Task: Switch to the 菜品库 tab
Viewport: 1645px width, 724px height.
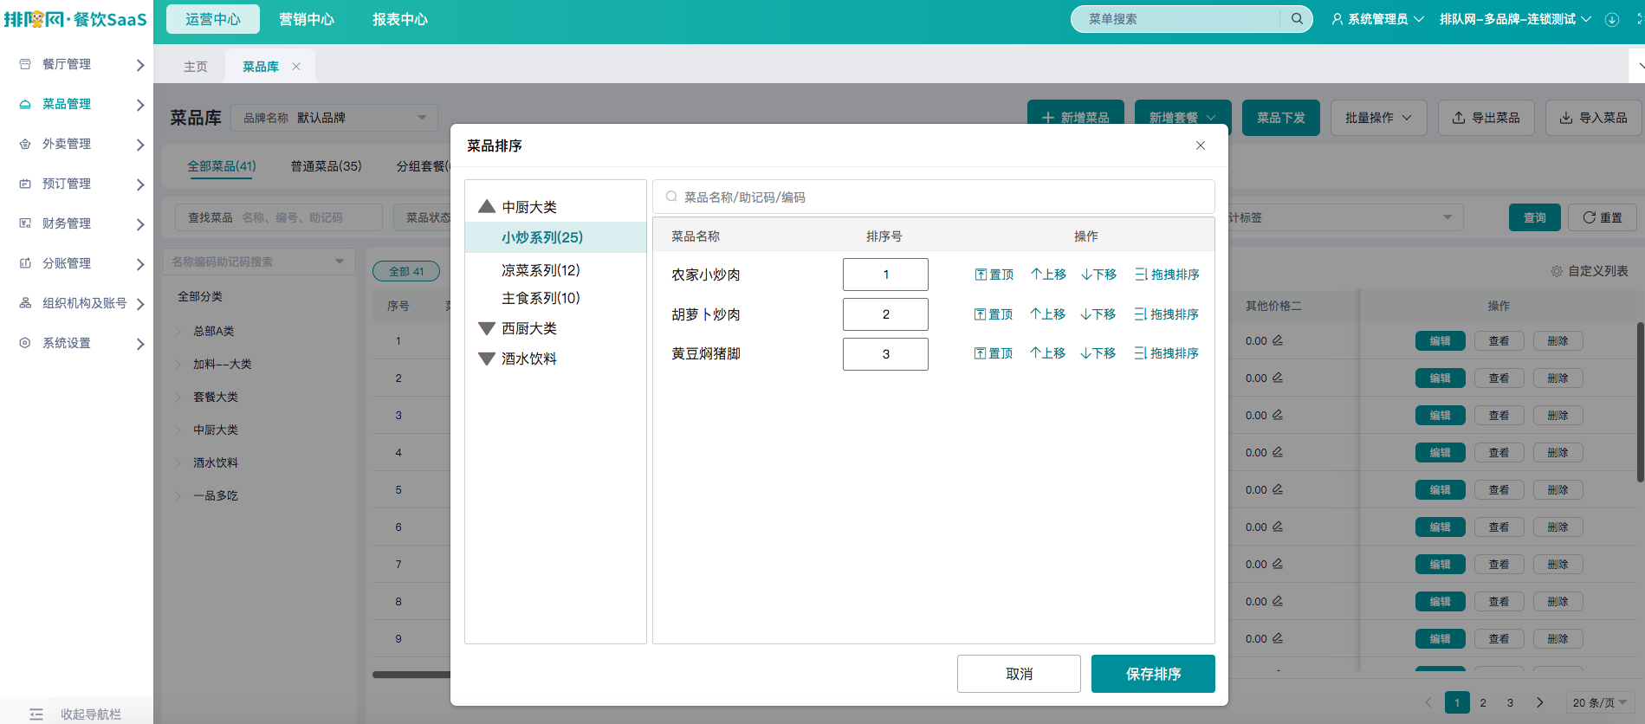Action: (x=261, y=67)
